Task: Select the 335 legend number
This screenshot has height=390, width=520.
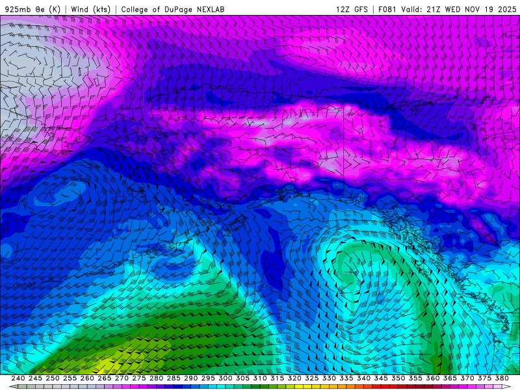Action: [x=346, y=378]
